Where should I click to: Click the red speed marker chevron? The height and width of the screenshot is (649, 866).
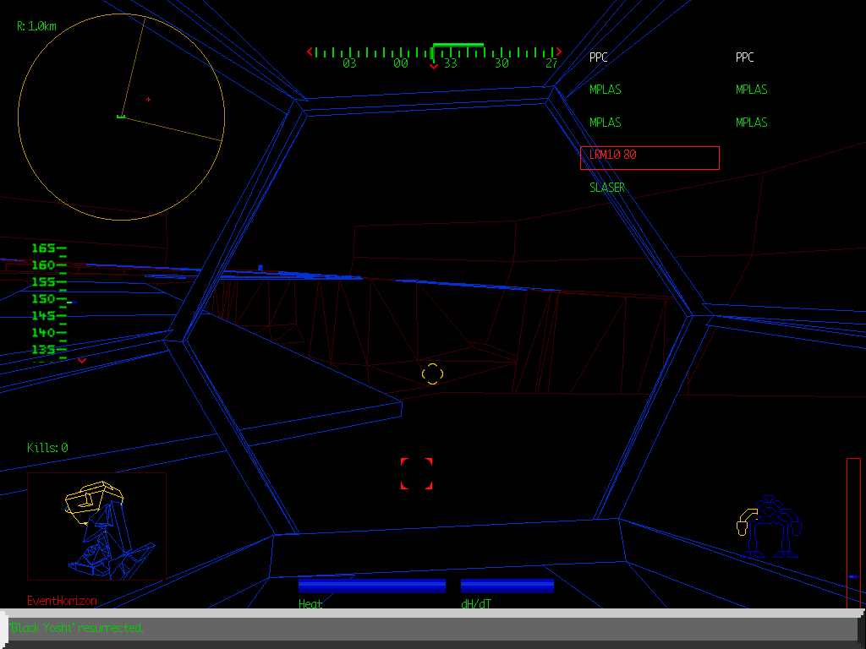point(82,361)
